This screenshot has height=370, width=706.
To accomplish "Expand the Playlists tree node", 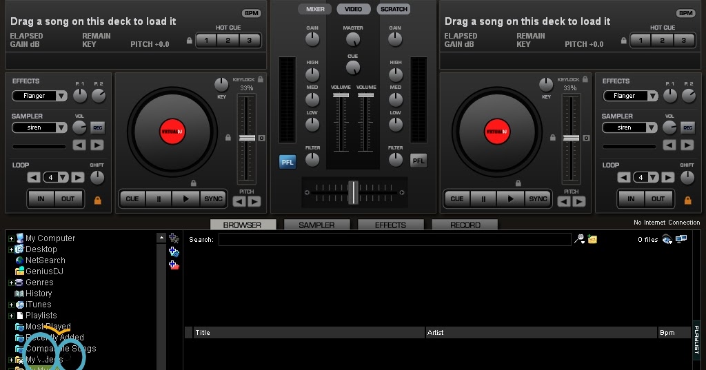I will click(x=11, y=316).
